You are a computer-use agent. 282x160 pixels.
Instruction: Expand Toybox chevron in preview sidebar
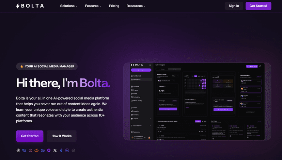click(x=150, y=119)
